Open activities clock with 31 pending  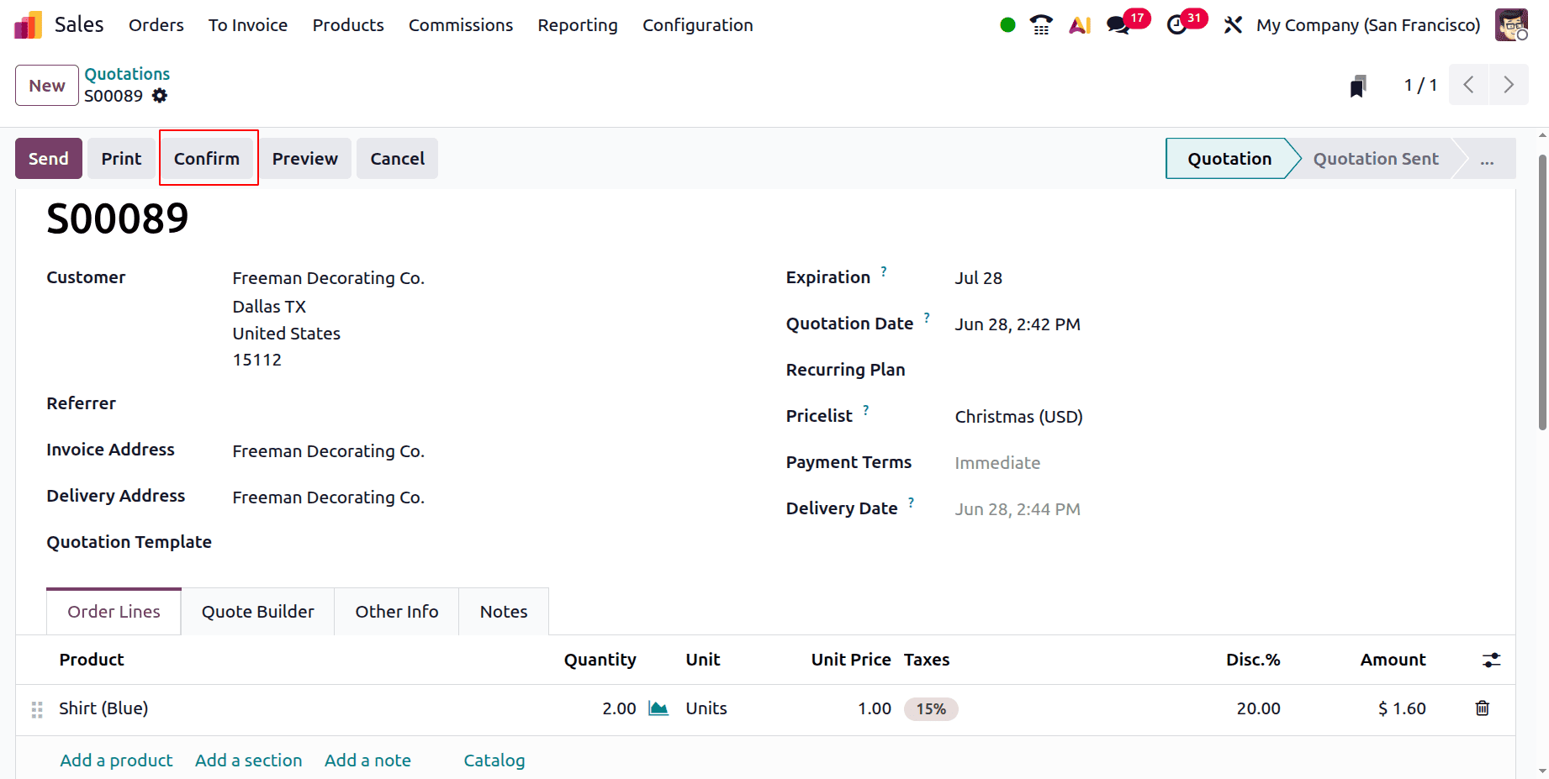tap(1186, 23)
